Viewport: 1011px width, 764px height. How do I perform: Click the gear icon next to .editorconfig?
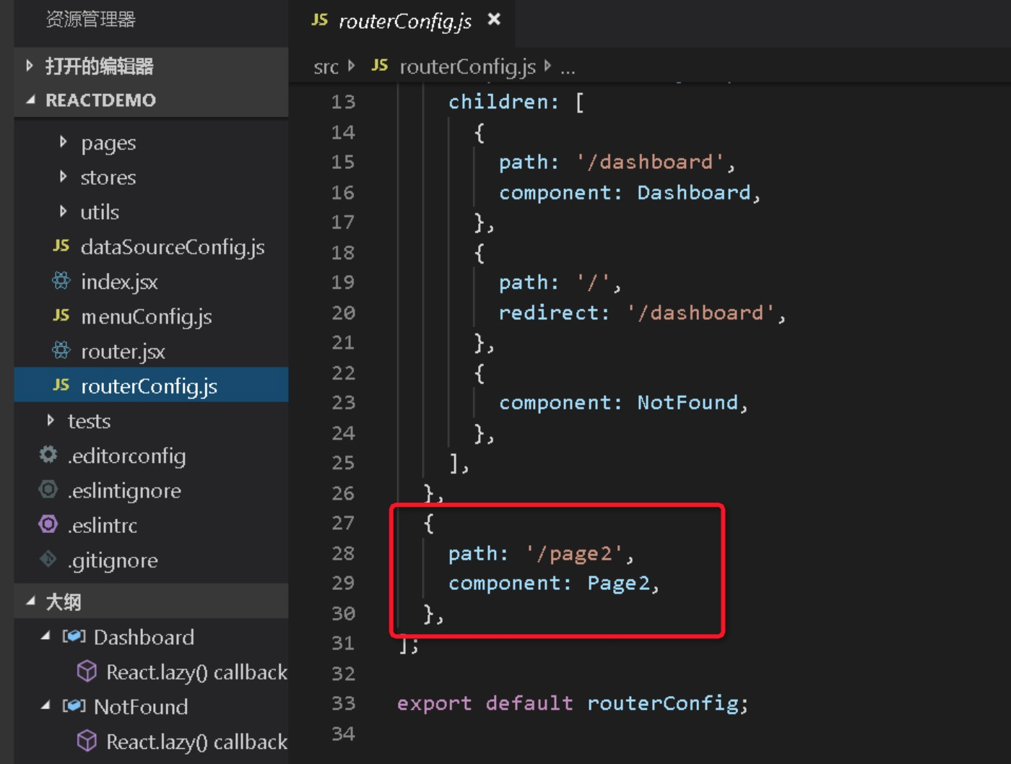click(x=47, y=455)
